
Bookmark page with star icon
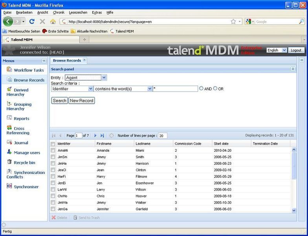(233, 21)
